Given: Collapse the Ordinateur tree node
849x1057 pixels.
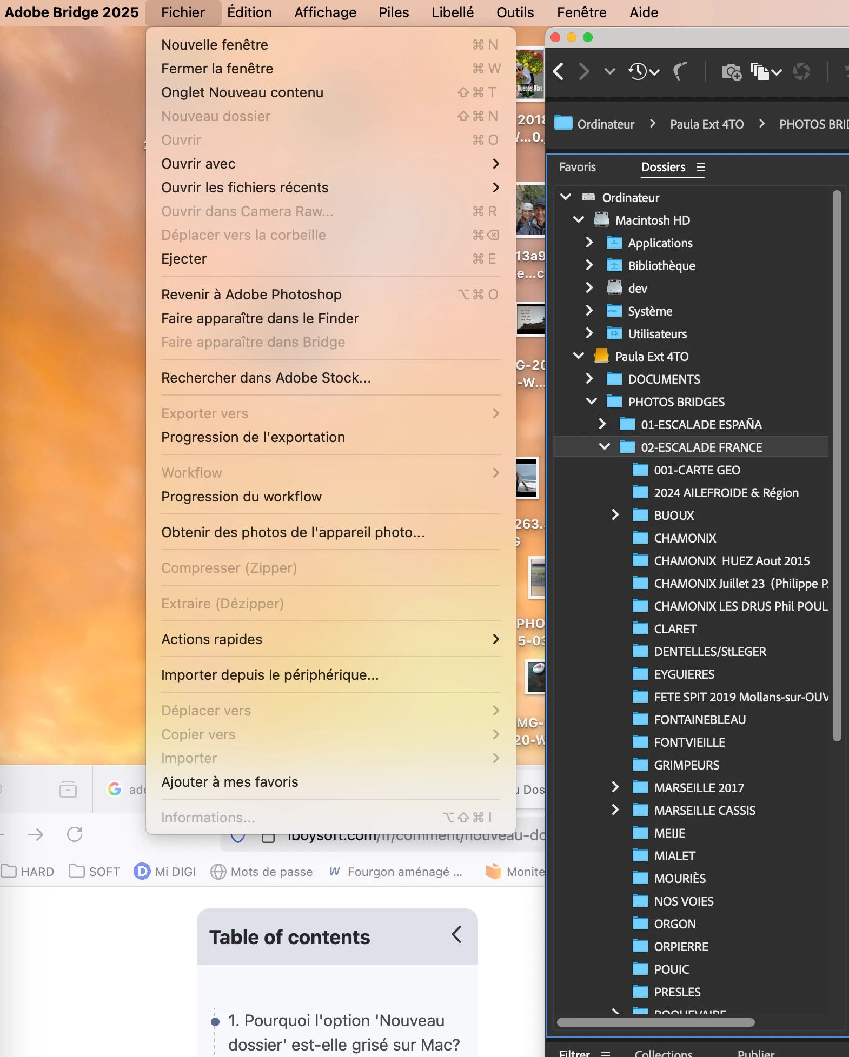Looking at the screenshot, I should coord(566,197).
